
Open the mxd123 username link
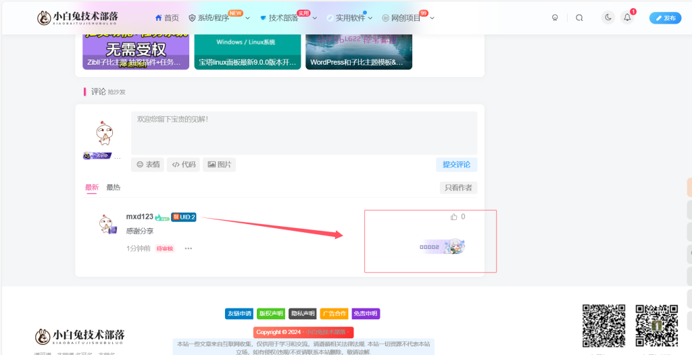tap(139, 217)
